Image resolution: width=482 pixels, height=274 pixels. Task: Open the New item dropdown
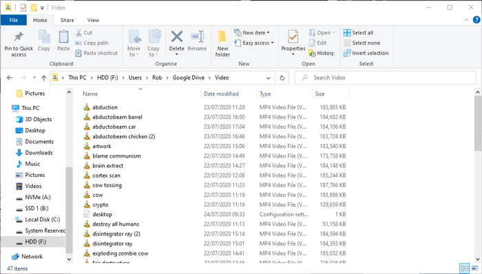[252, 32]
